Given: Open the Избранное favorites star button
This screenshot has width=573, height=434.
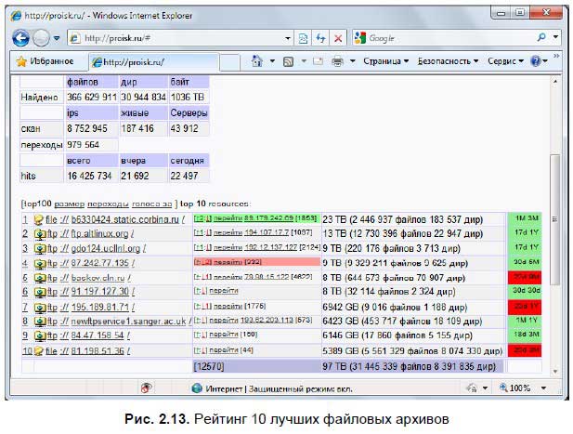Looking at the screenshot, I should [45, 61].
